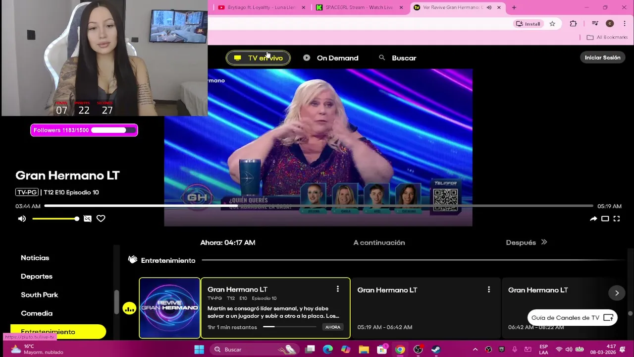Show hidden system tray icons

click(x=475, y=350)
